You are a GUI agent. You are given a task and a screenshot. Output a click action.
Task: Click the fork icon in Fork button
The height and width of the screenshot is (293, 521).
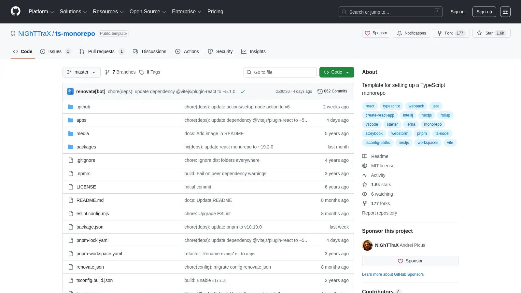coord(440,33)
